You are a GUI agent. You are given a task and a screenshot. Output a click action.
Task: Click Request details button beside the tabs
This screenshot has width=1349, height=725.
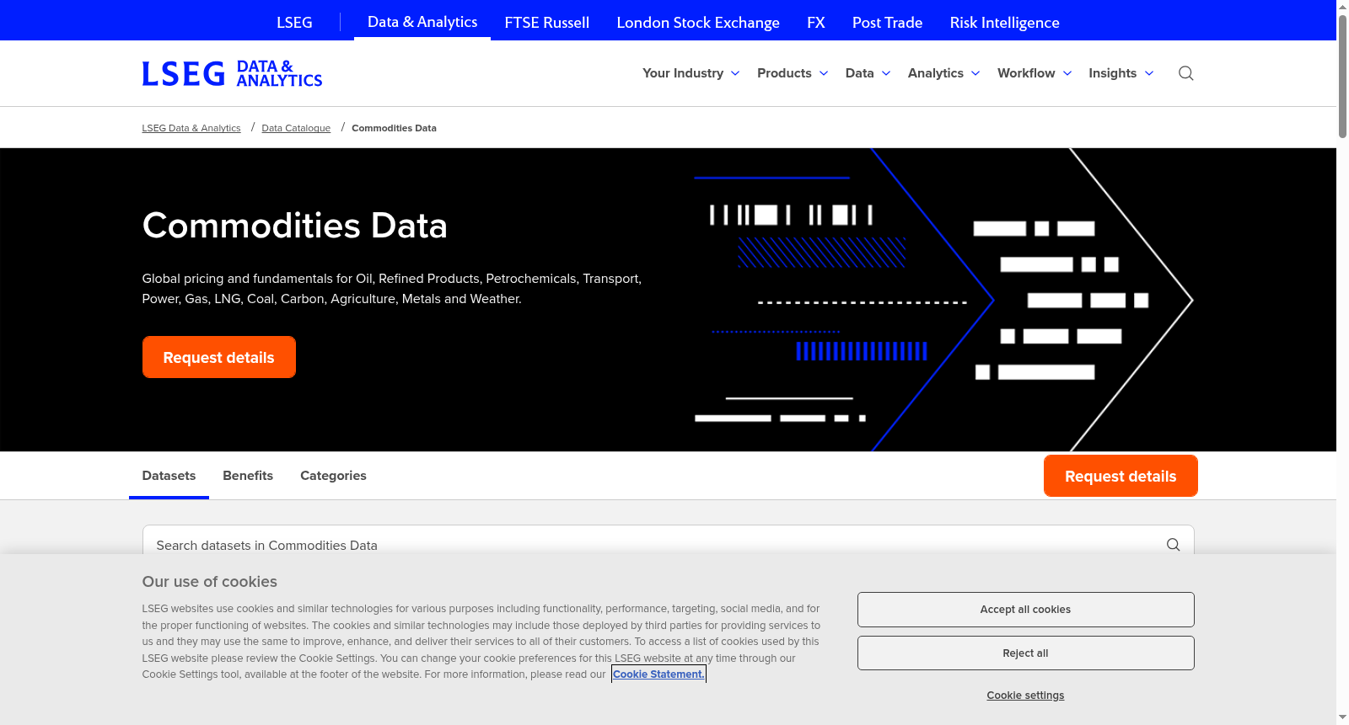coord(1121,476)
